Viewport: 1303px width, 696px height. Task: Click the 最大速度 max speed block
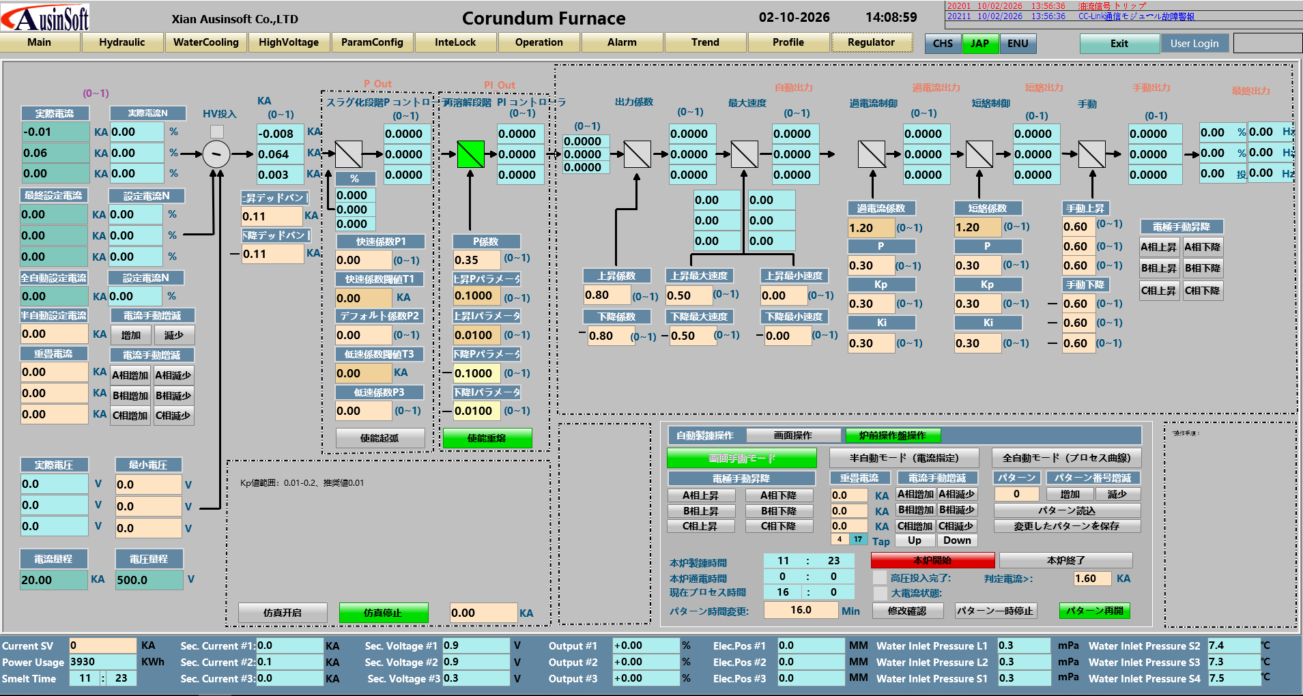pyautogui.click(x=744, y=154)
